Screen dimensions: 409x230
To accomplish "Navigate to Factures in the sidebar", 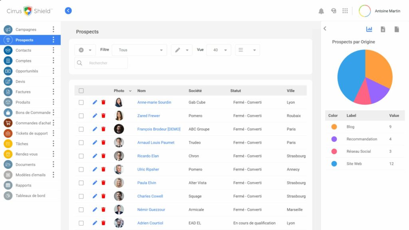I will (x=23, y=92).
